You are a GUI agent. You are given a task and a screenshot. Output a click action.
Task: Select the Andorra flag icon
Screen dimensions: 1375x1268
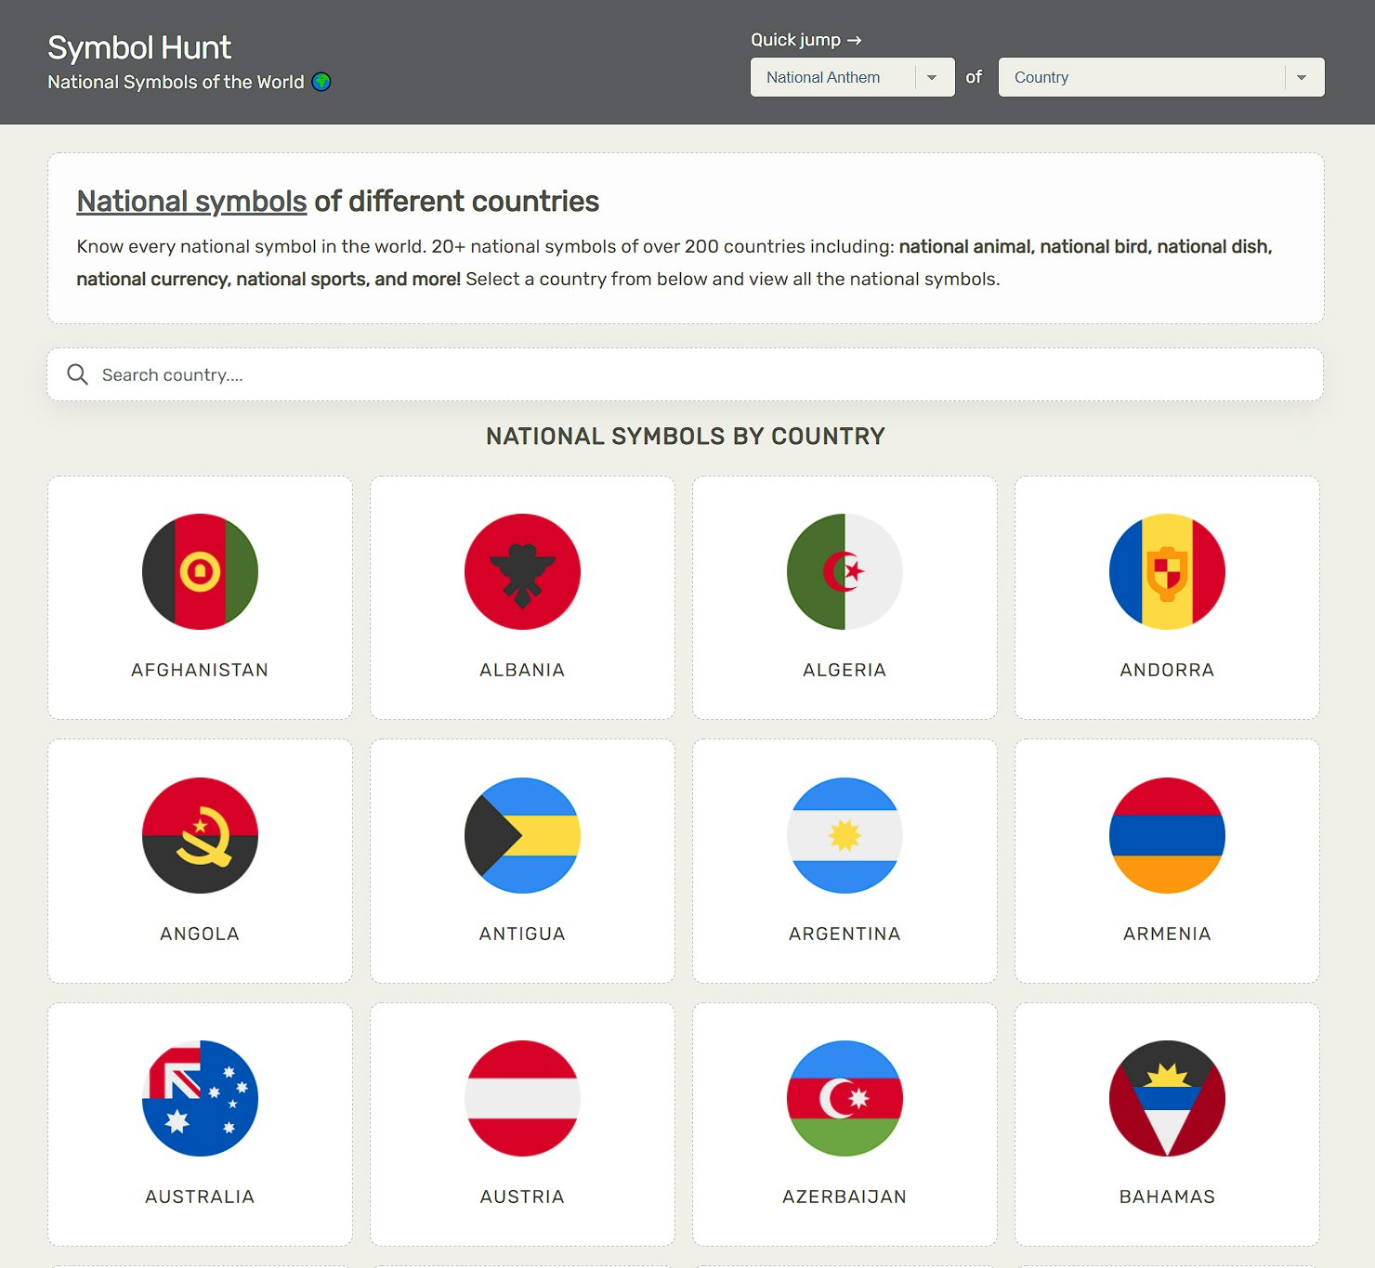click(x=1166, y=571)
